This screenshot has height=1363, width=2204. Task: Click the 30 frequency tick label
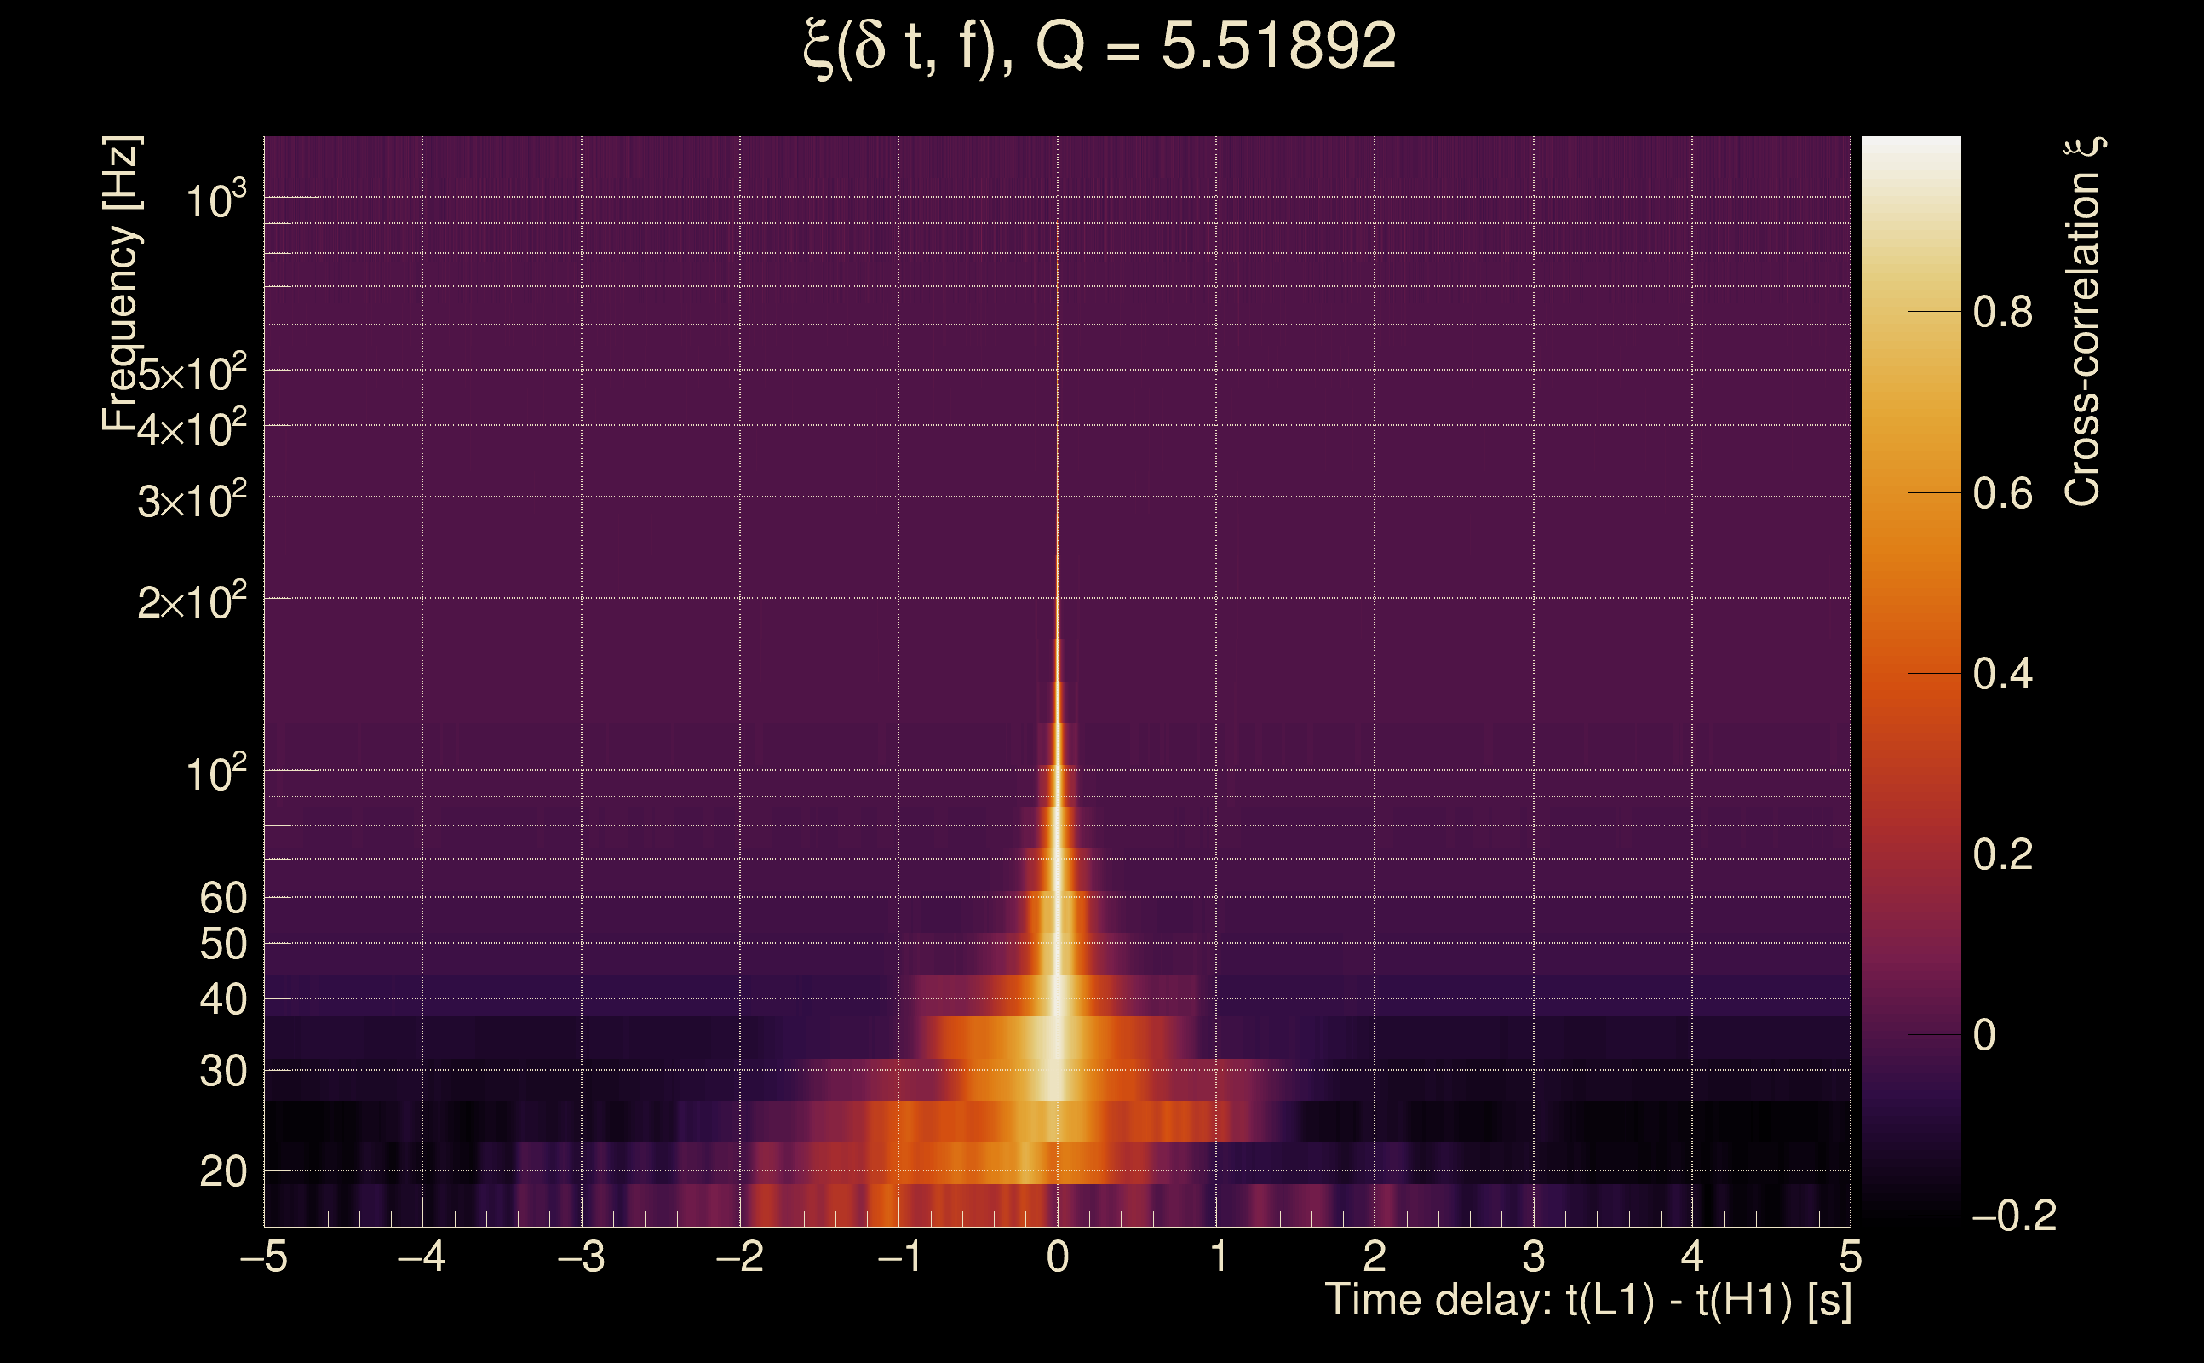222,1072
